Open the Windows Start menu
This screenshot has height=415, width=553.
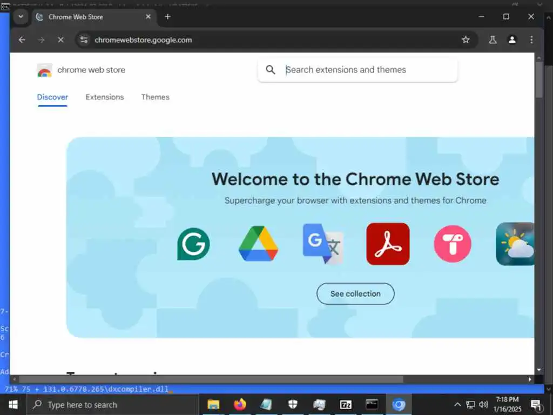13,404
